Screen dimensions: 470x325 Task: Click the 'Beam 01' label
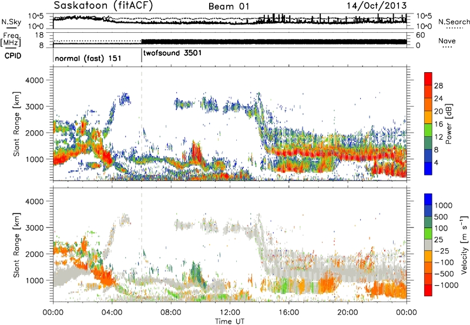click(x=229, y=6)
